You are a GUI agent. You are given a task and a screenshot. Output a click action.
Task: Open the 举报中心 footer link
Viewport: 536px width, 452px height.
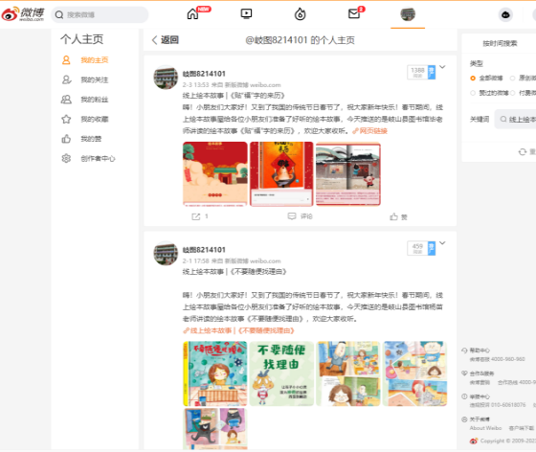480,396
